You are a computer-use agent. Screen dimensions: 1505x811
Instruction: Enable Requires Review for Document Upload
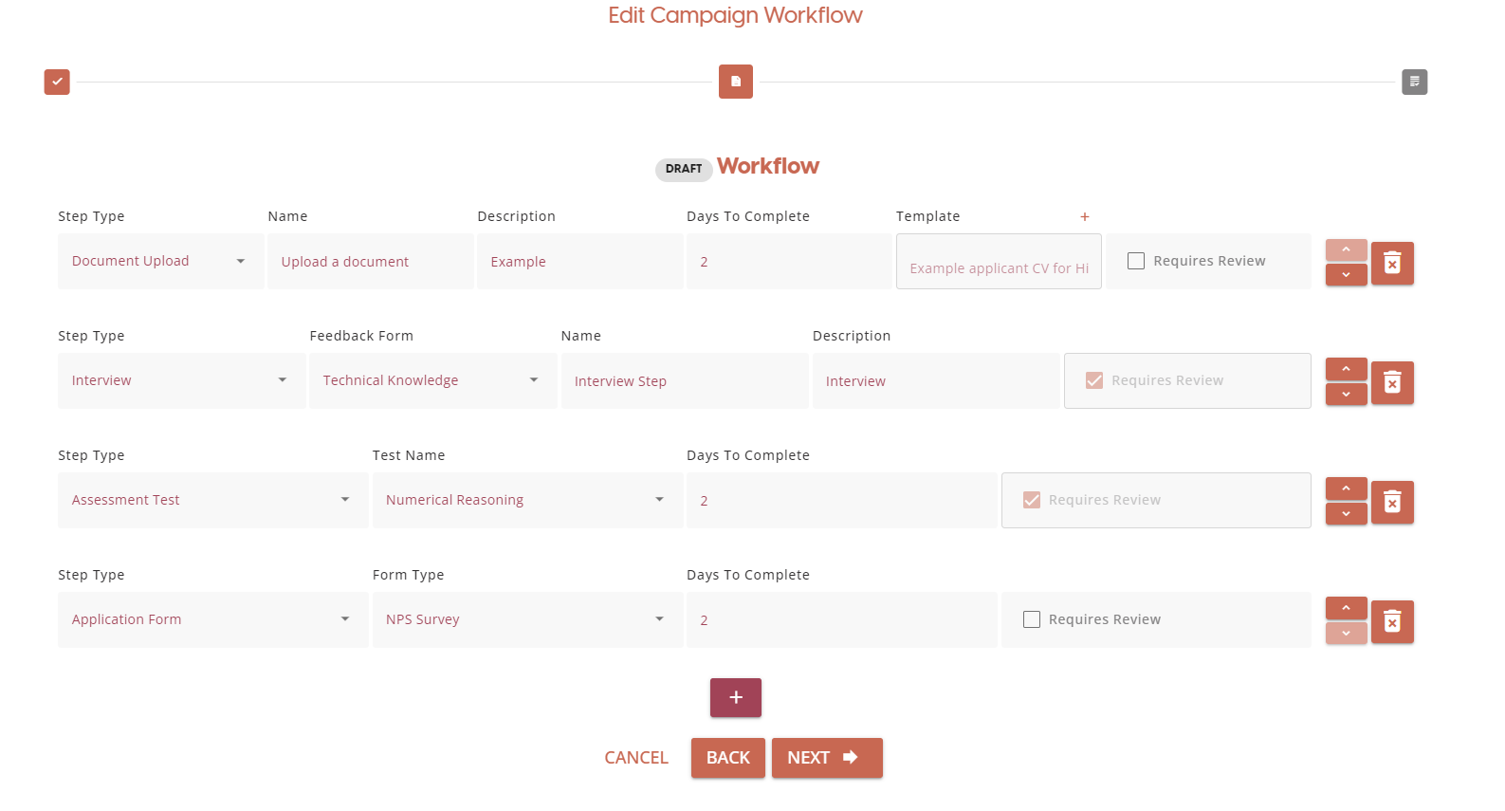tap(1136, 261)
